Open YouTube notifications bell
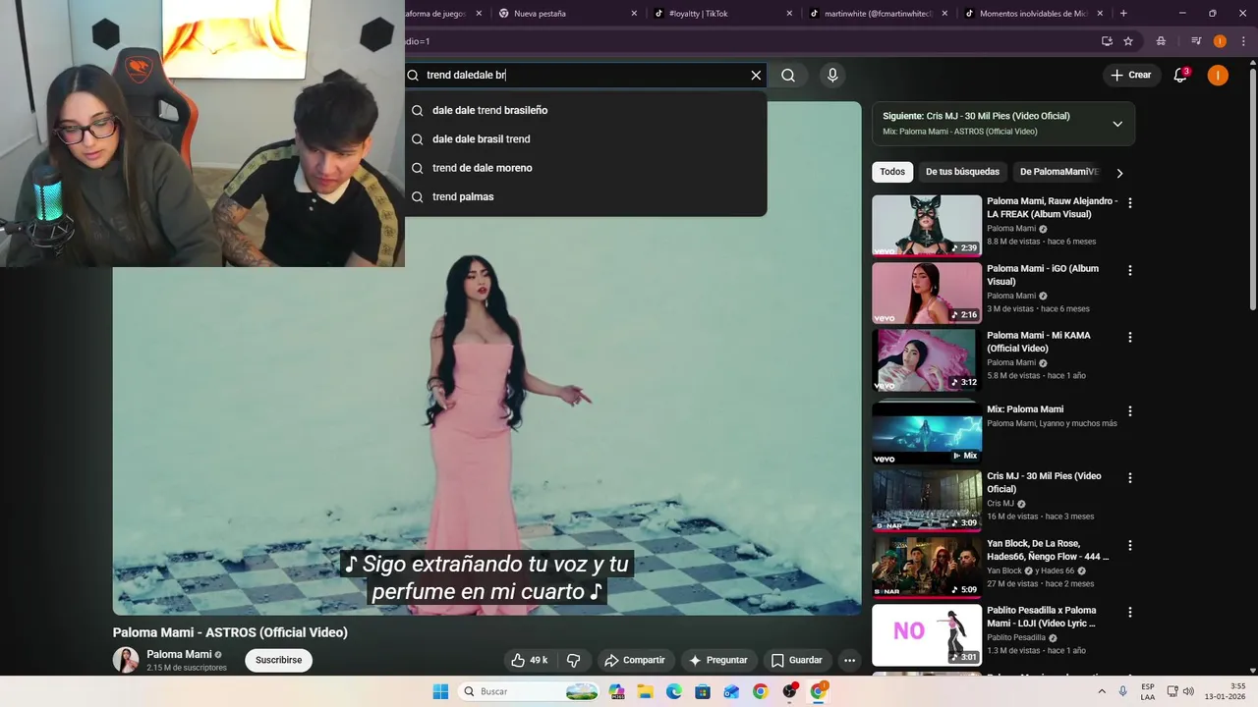The image size is (1258, 707). tap(1180, 75)
